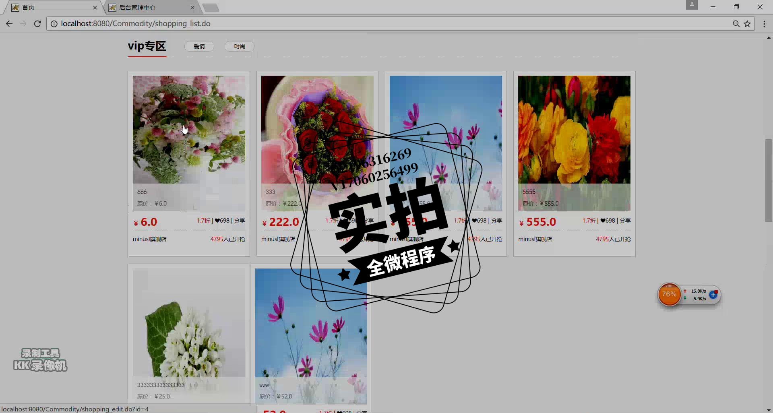
Task: Click the 原价：¥555.0 label
Action: [x=541, y=204]
